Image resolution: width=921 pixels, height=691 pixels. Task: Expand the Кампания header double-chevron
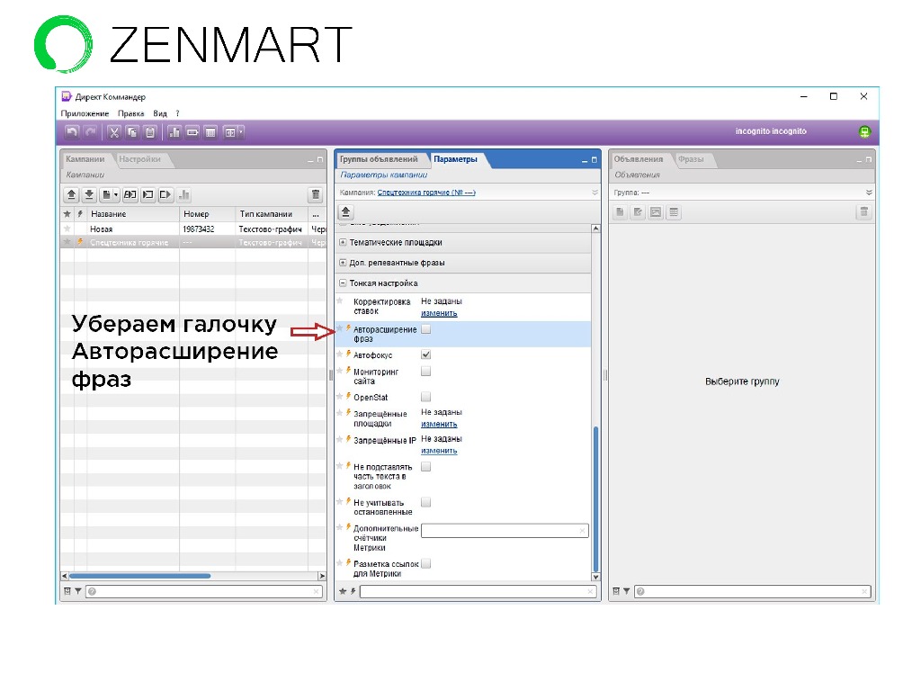click(595, 193)
